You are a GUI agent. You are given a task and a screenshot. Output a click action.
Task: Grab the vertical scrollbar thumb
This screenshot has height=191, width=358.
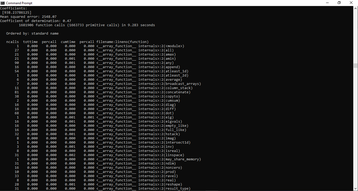tap(355, 66)
